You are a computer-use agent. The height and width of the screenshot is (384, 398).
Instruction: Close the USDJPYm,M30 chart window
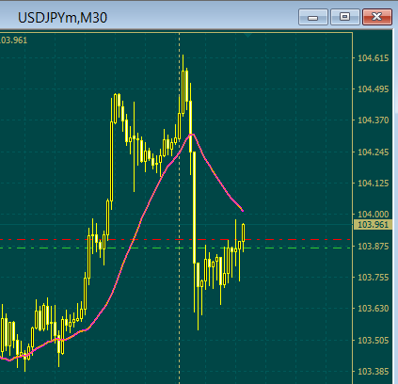377,17
